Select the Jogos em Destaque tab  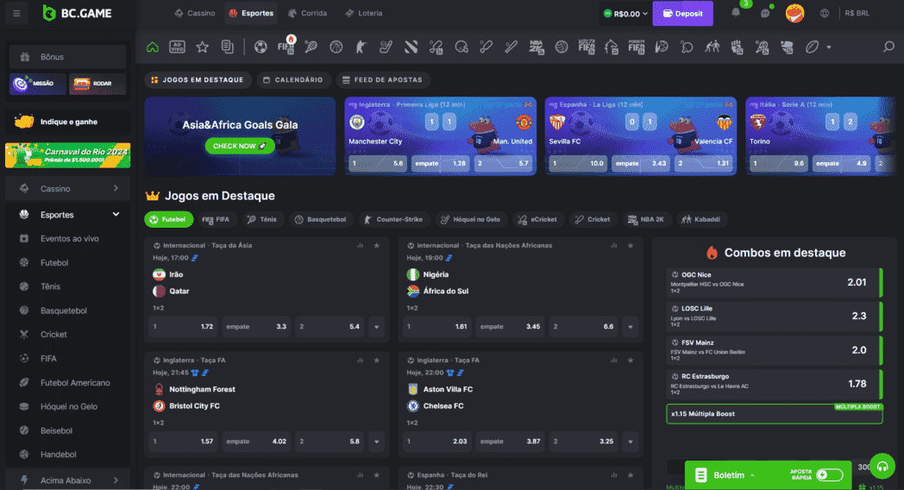[198, 80]
